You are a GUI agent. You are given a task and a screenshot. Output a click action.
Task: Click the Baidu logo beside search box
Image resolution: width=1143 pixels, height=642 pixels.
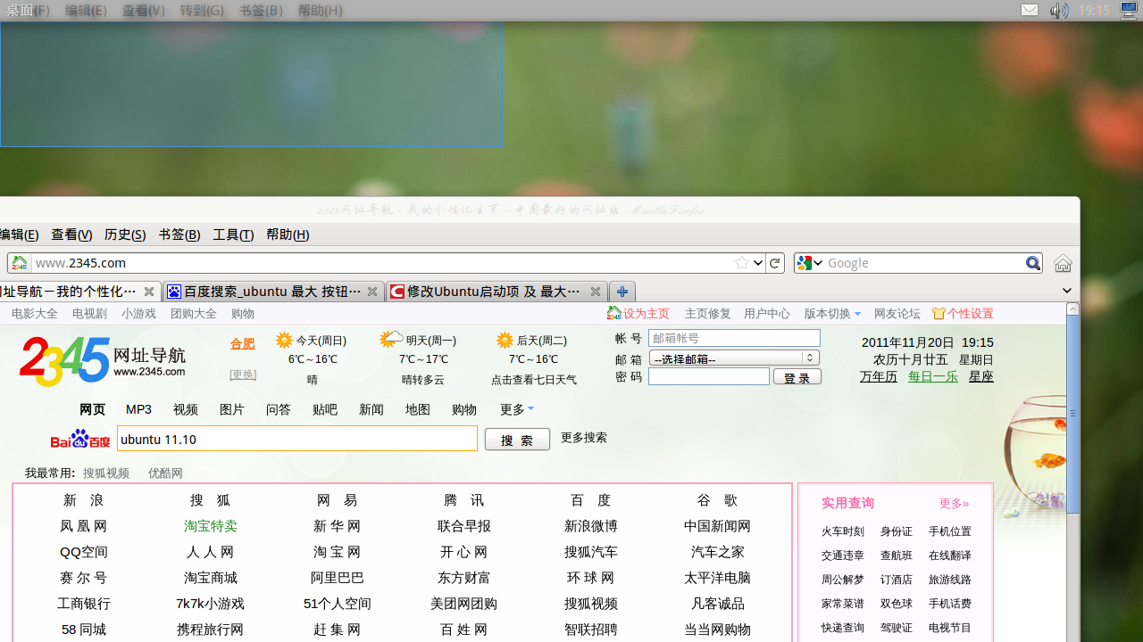80,439
